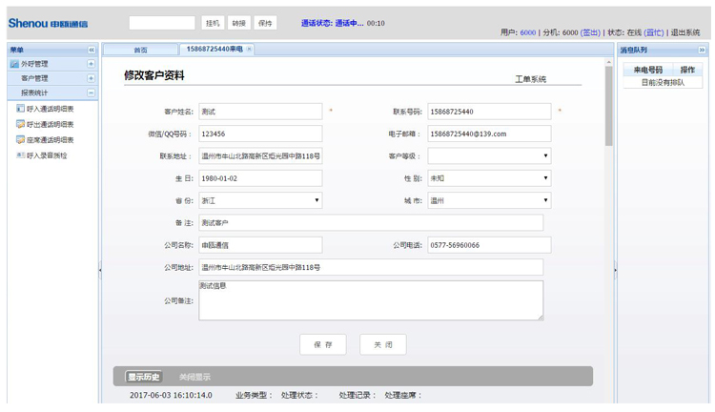Click the 联系号码 input field
The width and height of the screenshot is (715, 412).
[x=489, y=112]
